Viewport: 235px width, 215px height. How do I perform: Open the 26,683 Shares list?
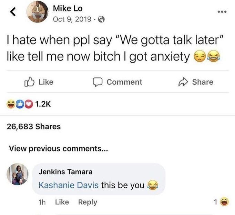34,127
